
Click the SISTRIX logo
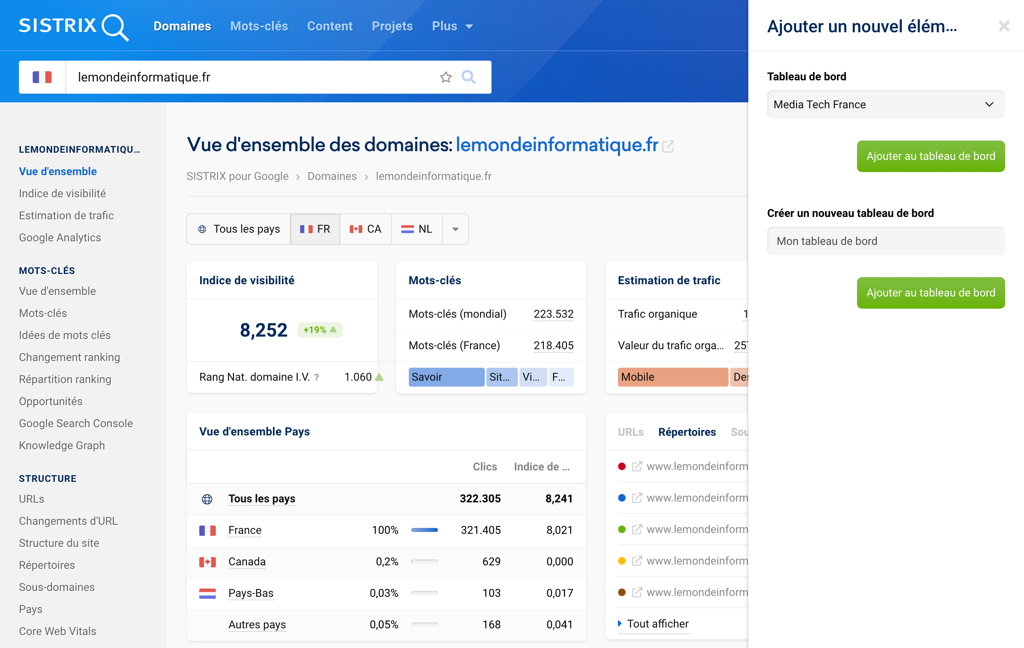point(73,27)
